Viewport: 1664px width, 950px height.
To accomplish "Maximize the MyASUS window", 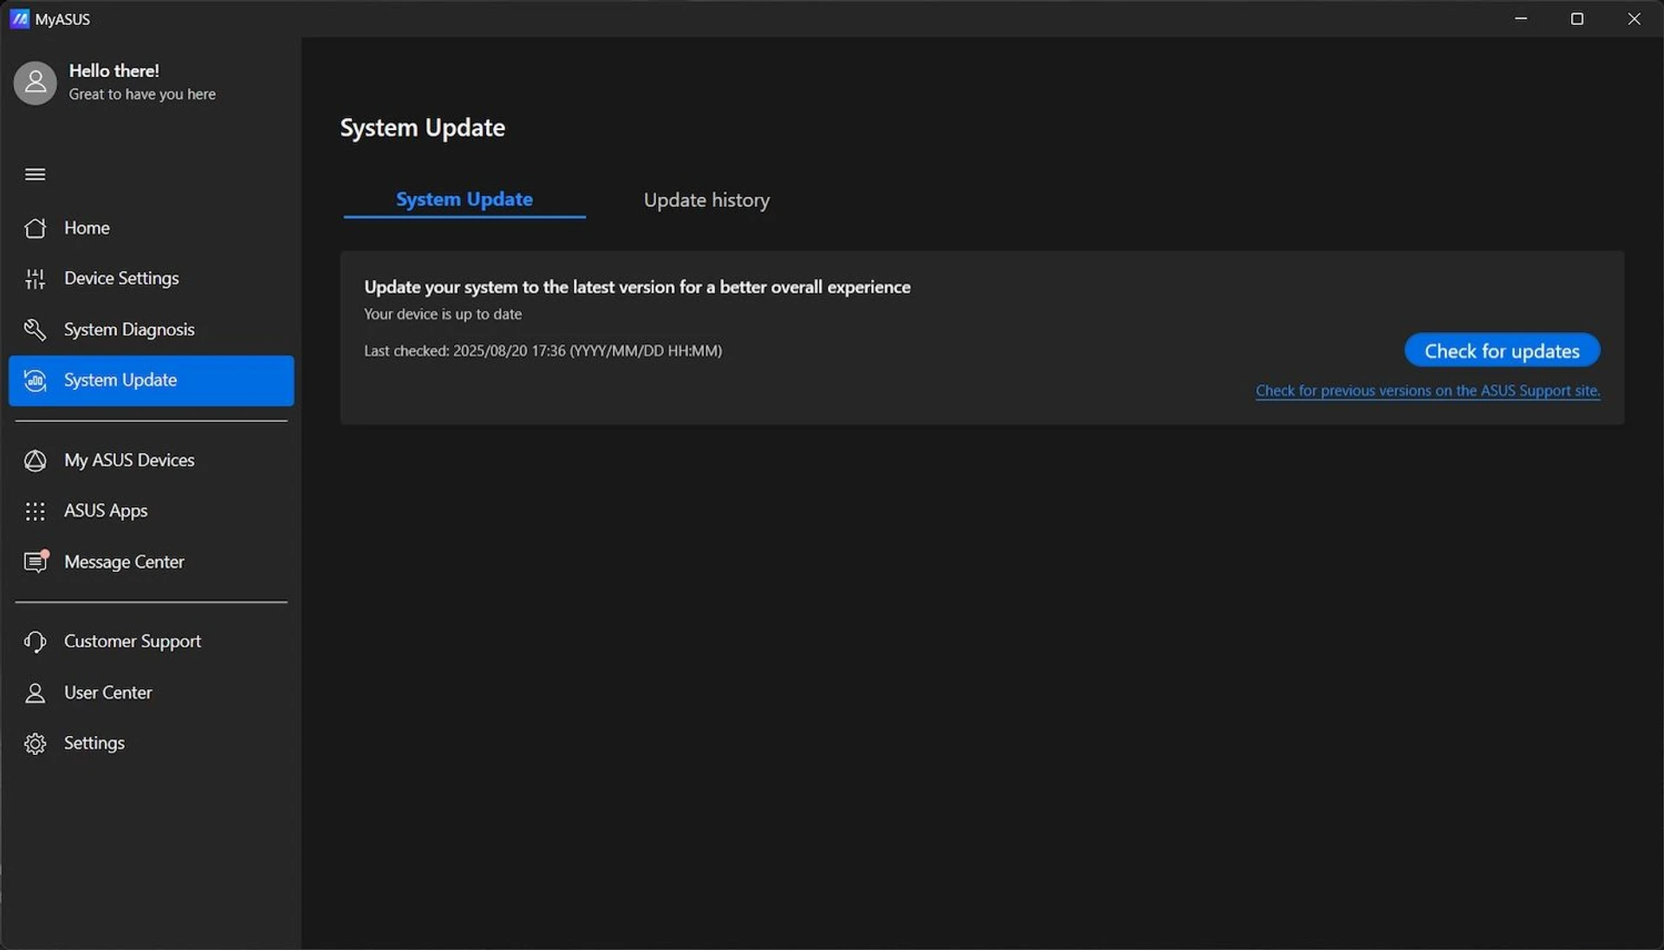I will [x=1577, y=18].
